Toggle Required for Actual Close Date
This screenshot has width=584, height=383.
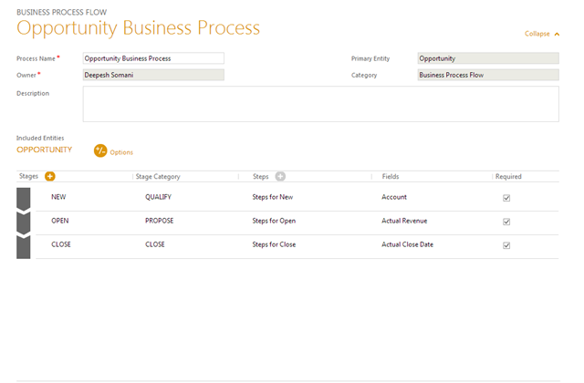tap(506, 245)
